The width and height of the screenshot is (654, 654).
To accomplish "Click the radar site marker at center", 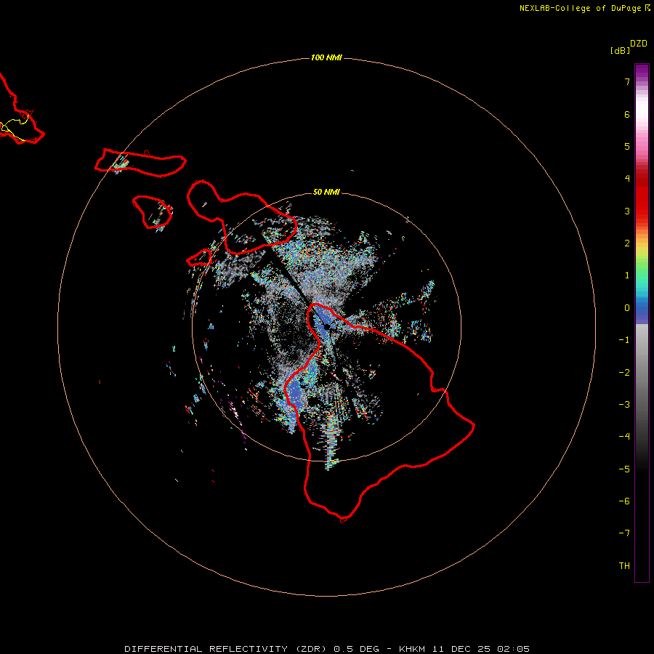I will click(x=326, y=327).
